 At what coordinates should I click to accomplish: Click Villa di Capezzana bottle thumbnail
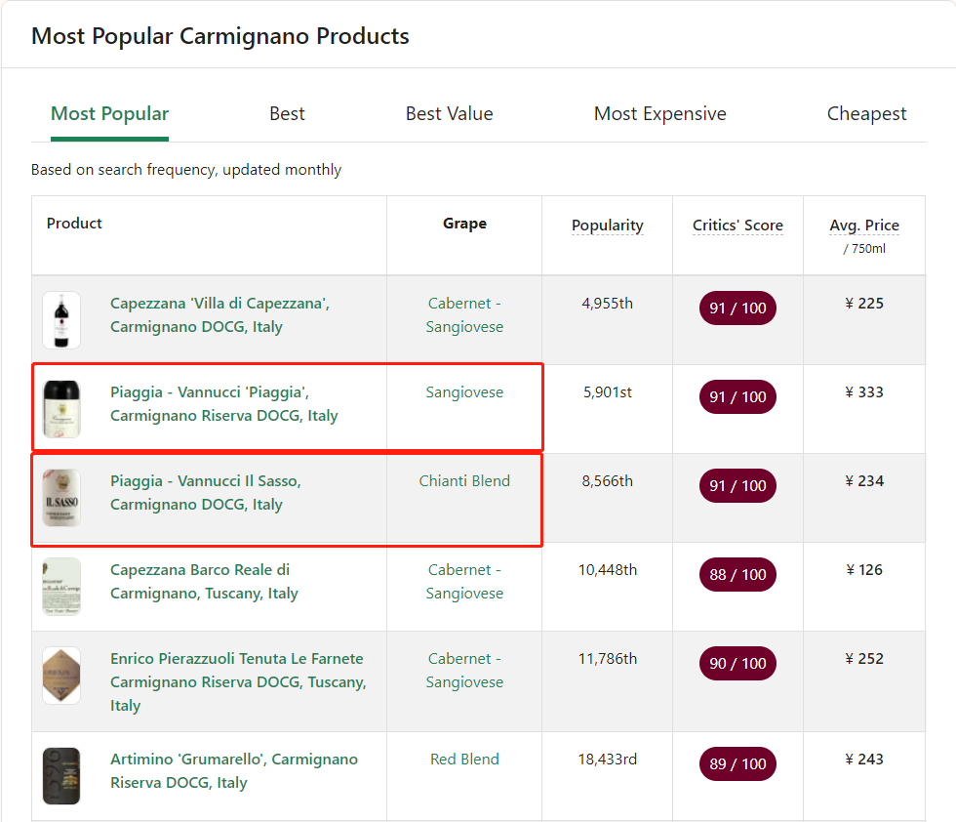(x=61, y=320)
